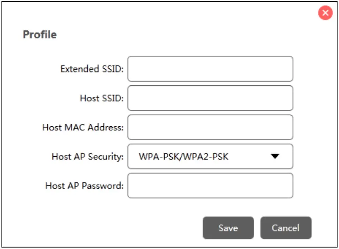Save the profile settings
339x249 pixels.
point(228,228)
